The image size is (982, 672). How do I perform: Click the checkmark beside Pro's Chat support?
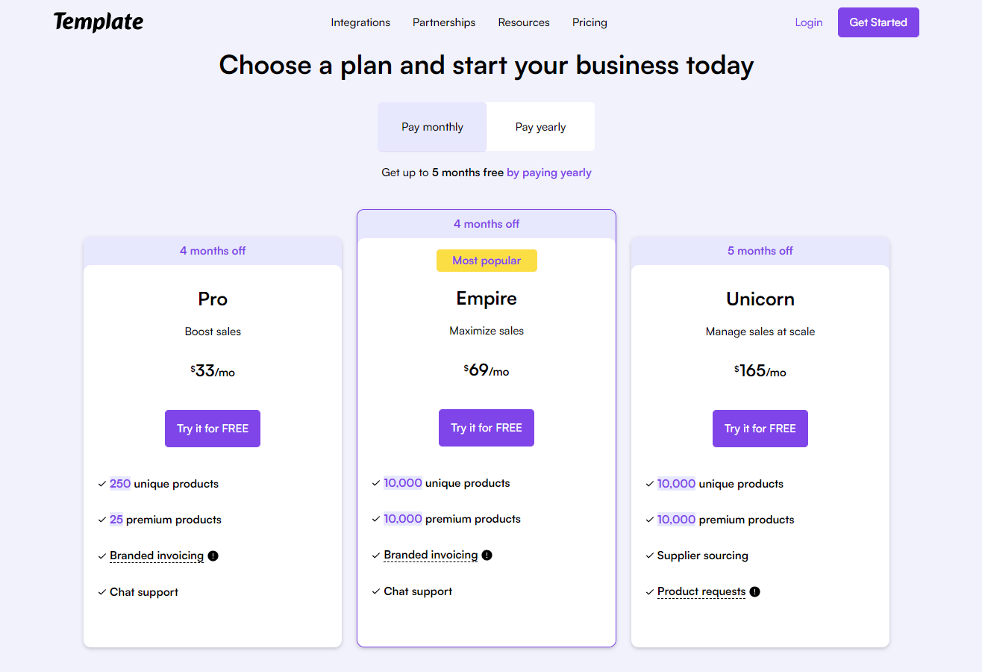101,591
